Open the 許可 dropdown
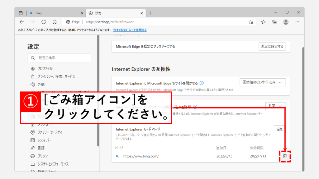319x179 pixels. 275,106
